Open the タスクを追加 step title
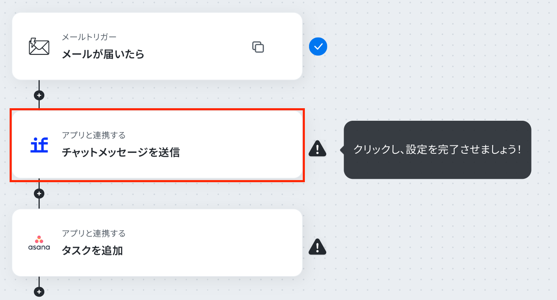557x300 pixels. [x=92, y=251]
